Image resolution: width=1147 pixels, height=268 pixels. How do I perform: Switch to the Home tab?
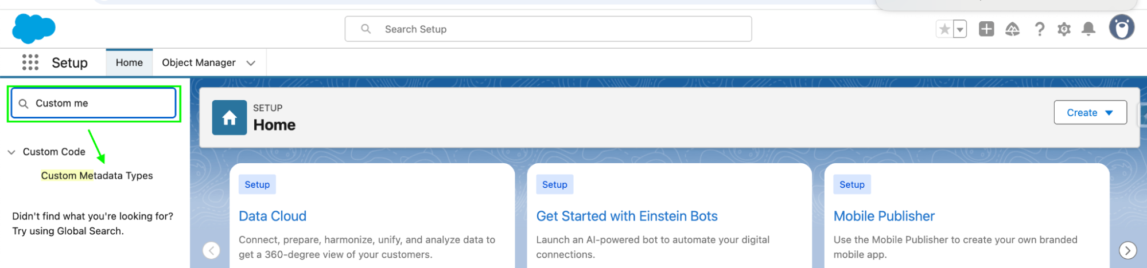tap(129, 62)
